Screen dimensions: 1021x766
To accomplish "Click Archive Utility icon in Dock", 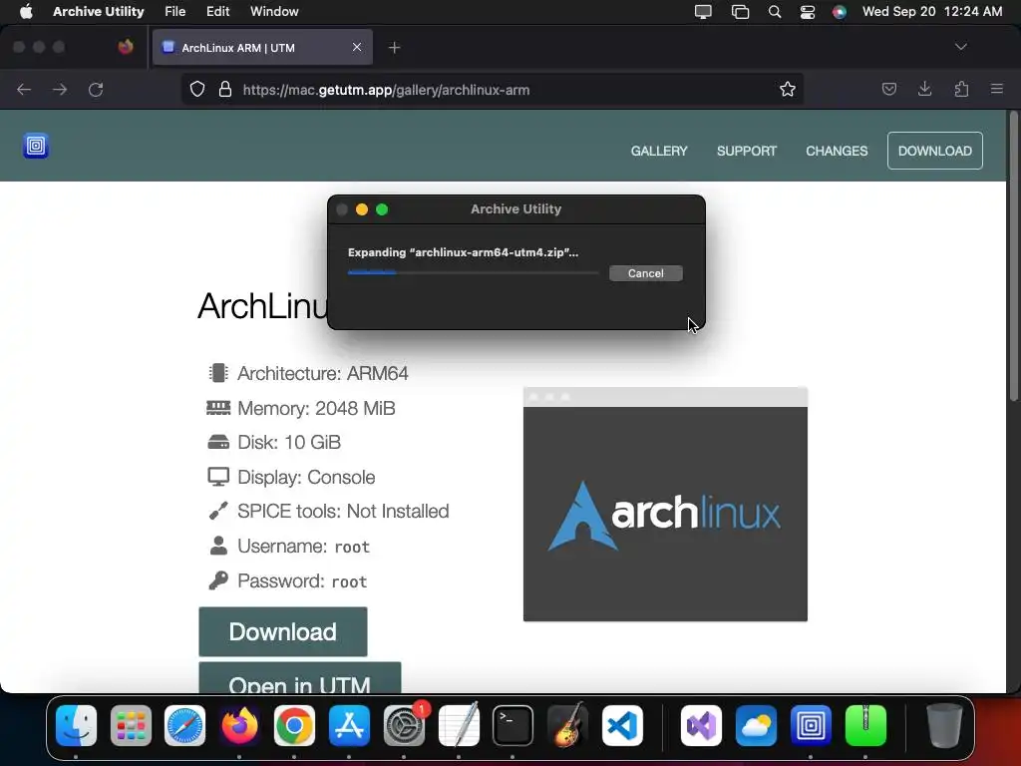I will point(865,725).
